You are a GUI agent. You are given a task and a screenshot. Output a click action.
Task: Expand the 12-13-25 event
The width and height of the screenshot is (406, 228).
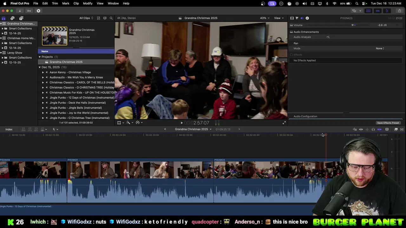pos(3,62)
